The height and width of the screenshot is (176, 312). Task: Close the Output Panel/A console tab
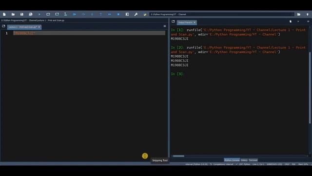point(195,22)
